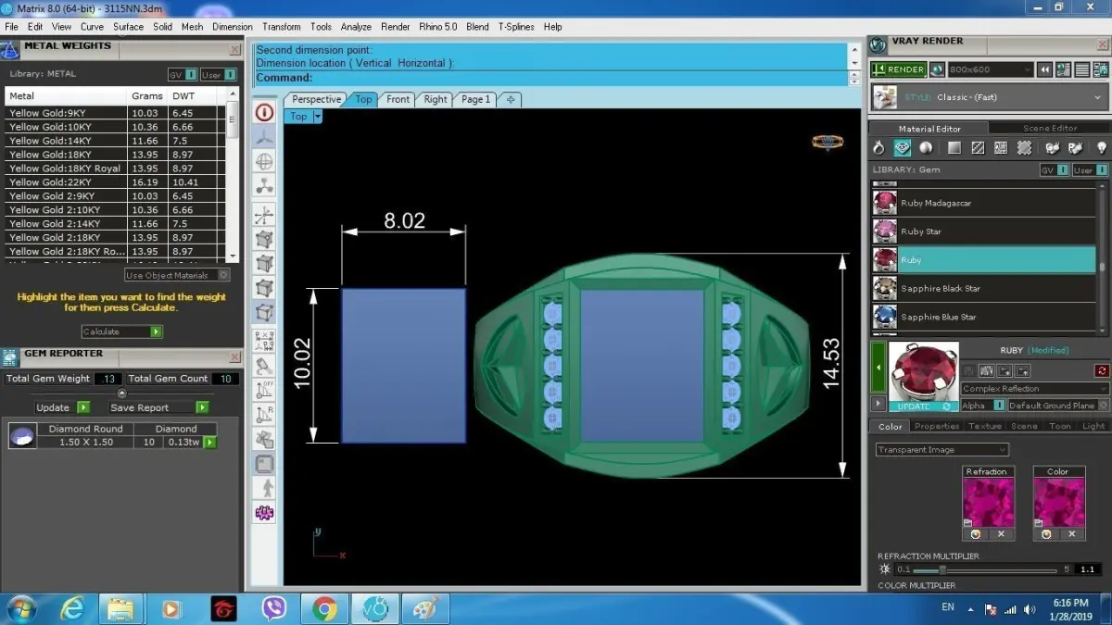Image resolution: width=1112 pixels, height=625 pixels.
Task: Switch to the Perspective viewport tab
Action: 316,99
